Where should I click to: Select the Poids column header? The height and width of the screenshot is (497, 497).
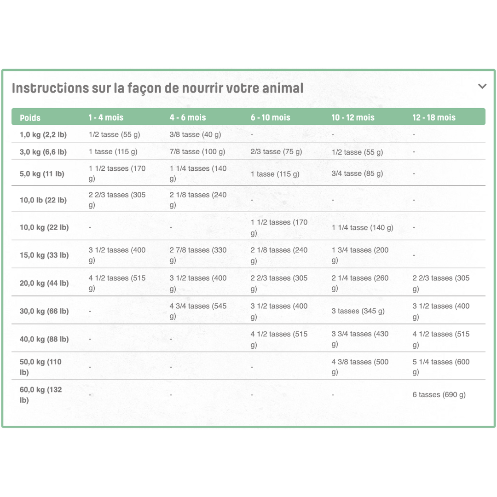30,118
